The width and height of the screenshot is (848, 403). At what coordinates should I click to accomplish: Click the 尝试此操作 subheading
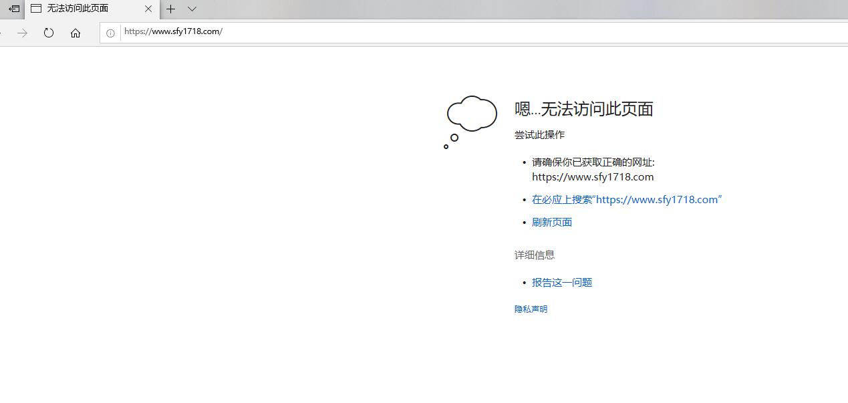click(x=539, y=134)
